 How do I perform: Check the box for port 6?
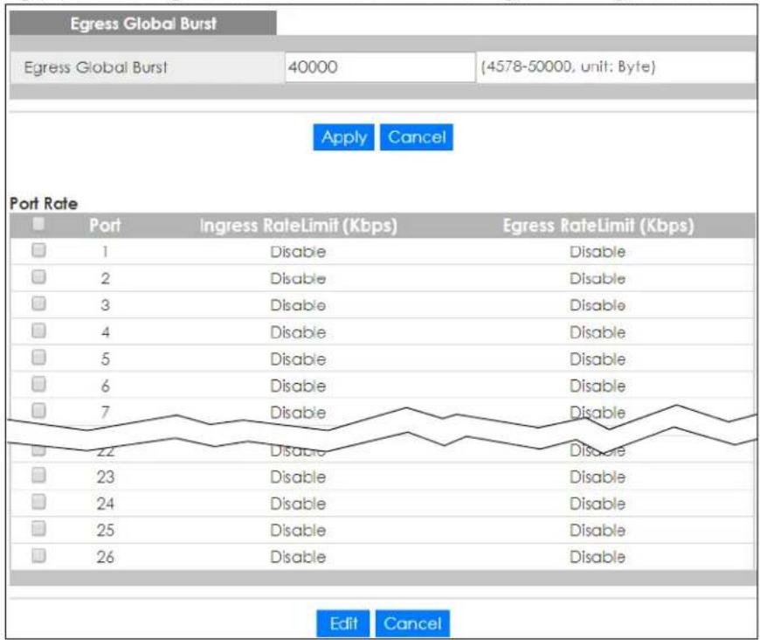tap(38, 385)
